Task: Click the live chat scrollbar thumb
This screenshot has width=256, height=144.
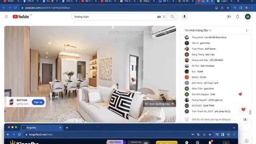Action: pos(250,112)
